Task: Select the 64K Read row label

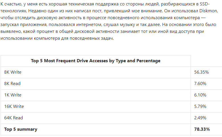Action: tap(13, 118)
